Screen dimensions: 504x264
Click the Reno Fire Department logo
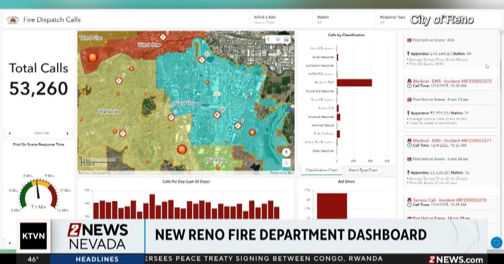click(x=13, y=20)
